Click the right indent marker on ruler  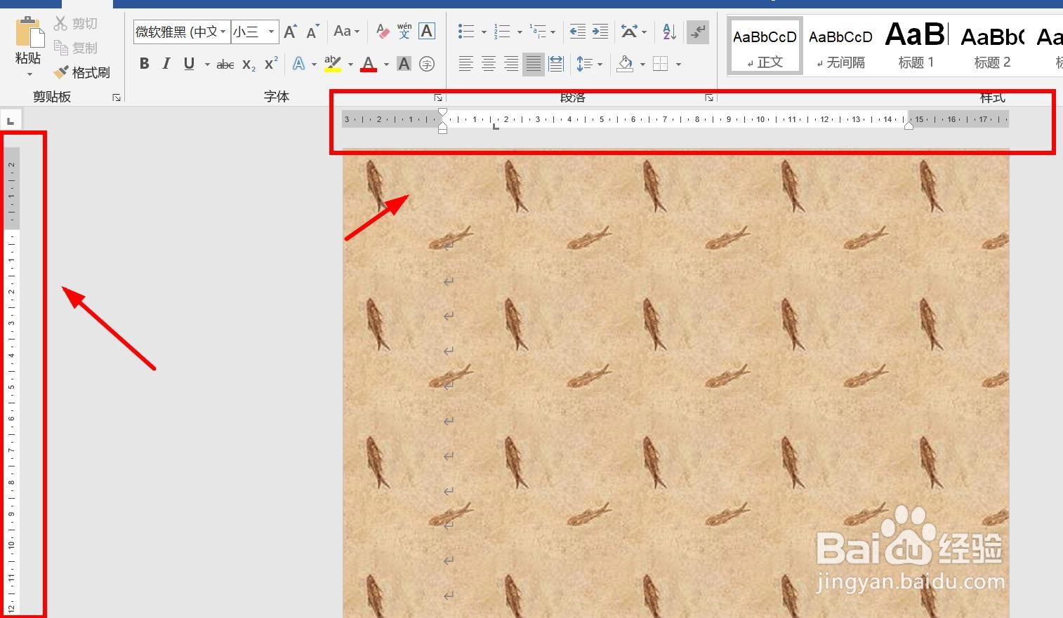(909, 126)
